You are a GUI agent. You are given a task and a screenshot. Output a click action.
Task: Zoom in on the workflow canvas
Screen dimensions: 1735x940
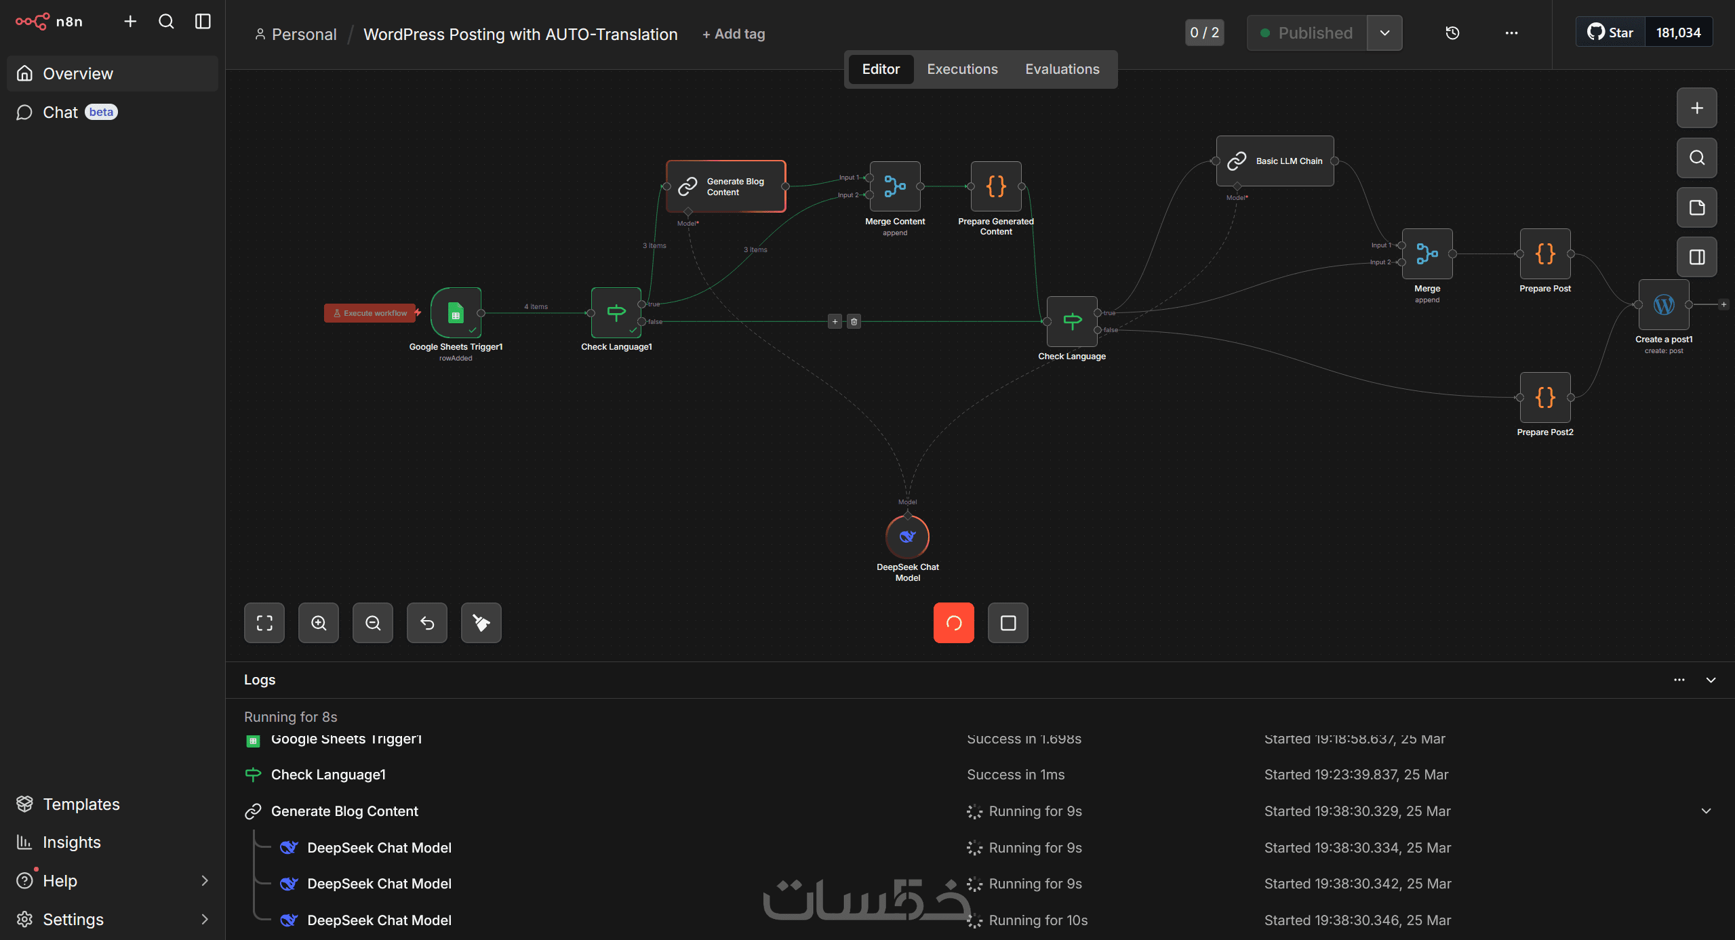pyautogui.click(x=319, y=623)
